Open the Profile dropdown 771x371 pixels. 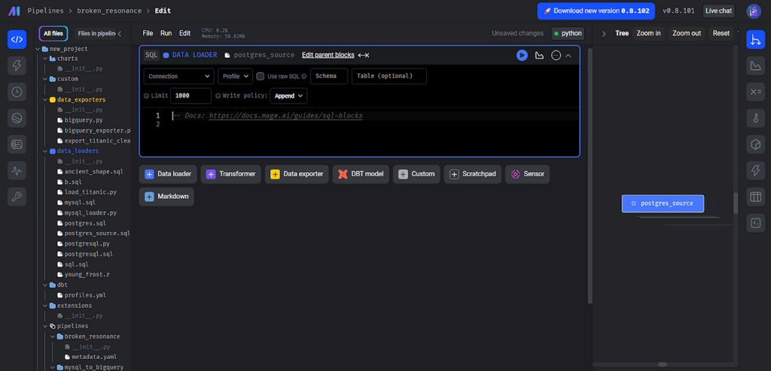(235, 76)
